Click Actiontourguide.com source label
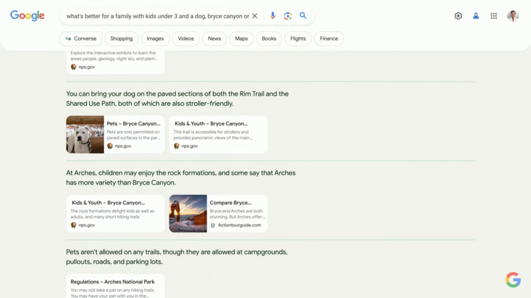The width and height of the screenshot is (531, 298). point(239,225)
